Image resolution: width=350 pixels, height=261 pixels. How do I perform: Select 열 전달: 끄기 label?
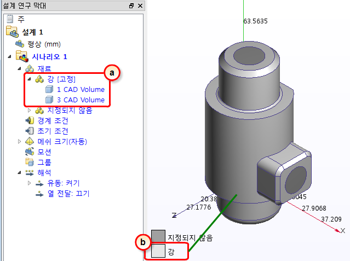(x=68, y=194)
